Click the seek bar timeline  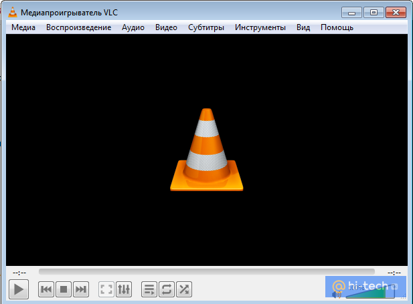[207, 272]
